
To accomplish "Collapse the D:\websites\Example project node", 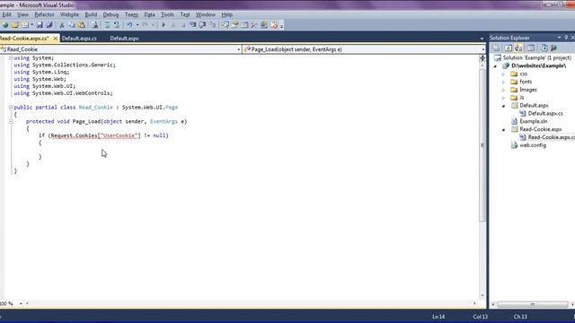I will coord(495,66).
